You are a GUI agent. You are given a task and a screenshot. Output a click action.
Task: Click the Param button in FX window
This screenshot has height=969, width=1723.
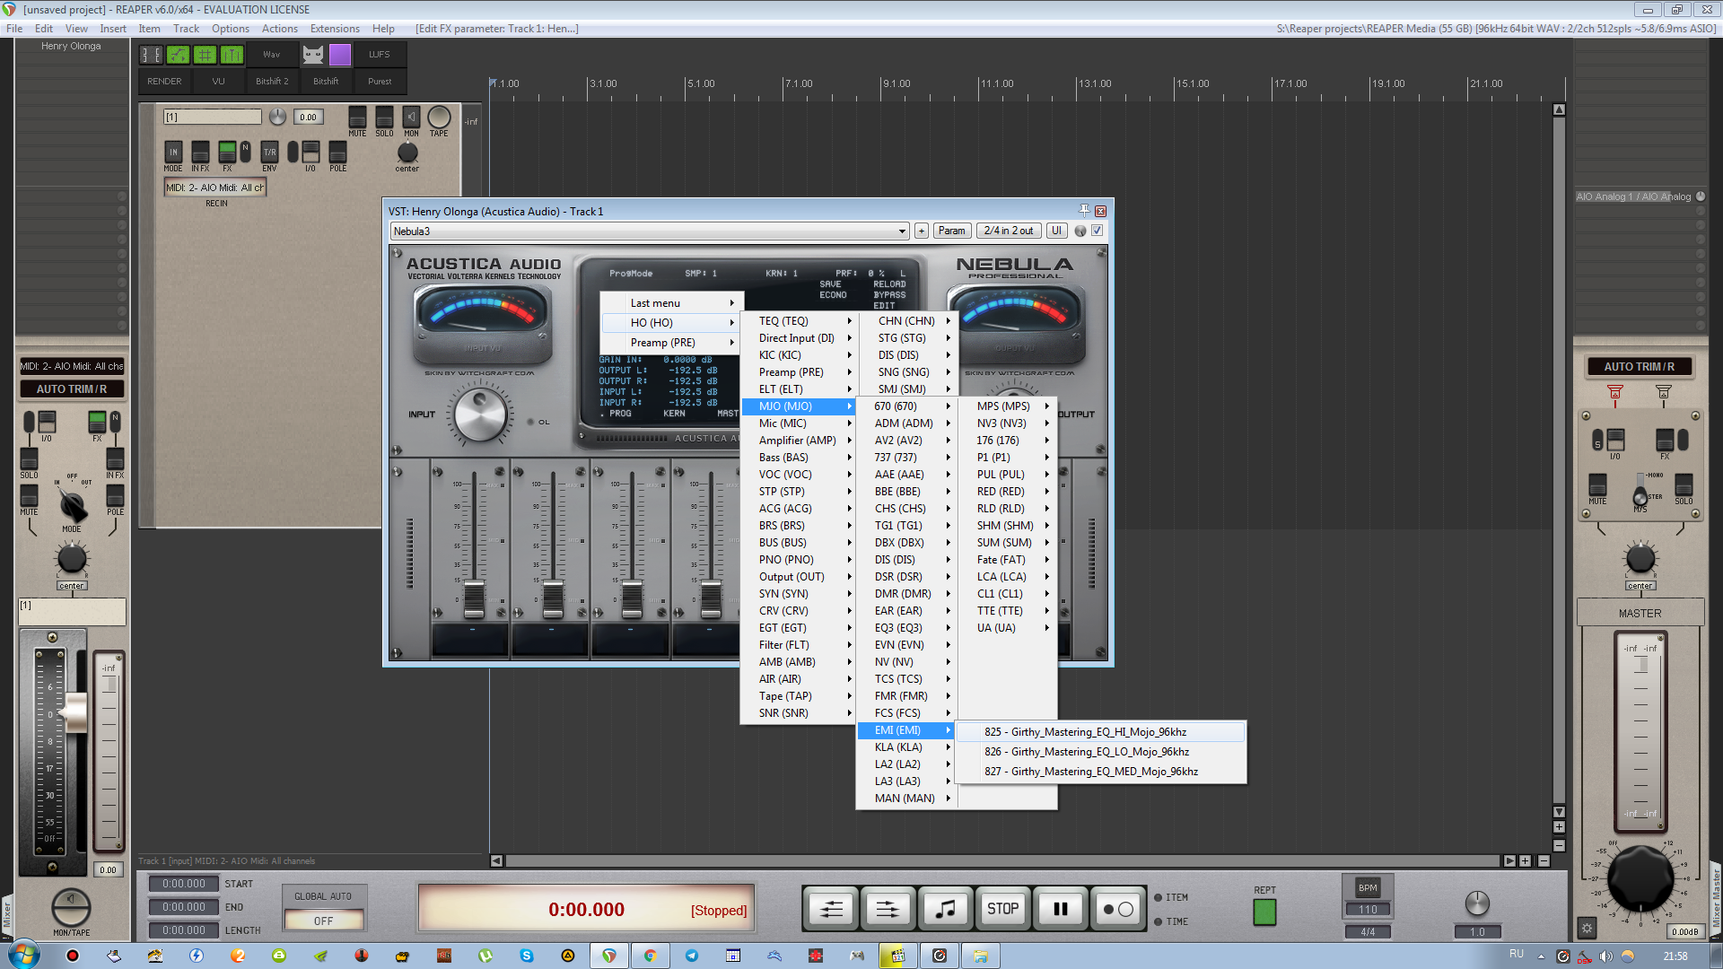click(951, 231)
